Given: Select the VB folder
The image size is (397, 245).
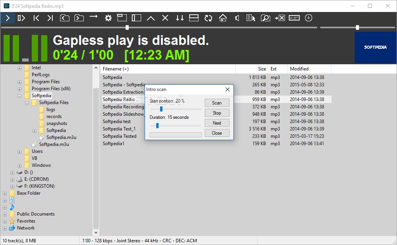Looking at the screenshot, I should [x=35, y=158].
